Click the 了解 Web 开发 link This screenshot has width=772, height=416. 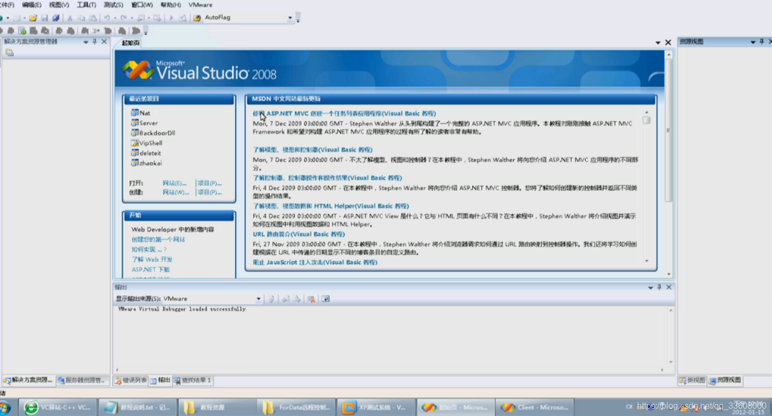tap(152, 259)
